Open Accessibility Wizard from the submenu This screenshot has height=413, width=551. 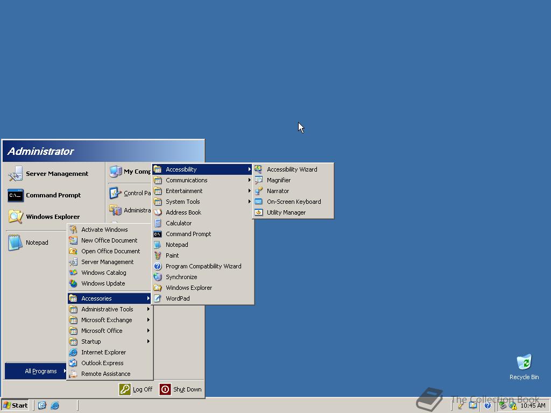tap(293, 169)
